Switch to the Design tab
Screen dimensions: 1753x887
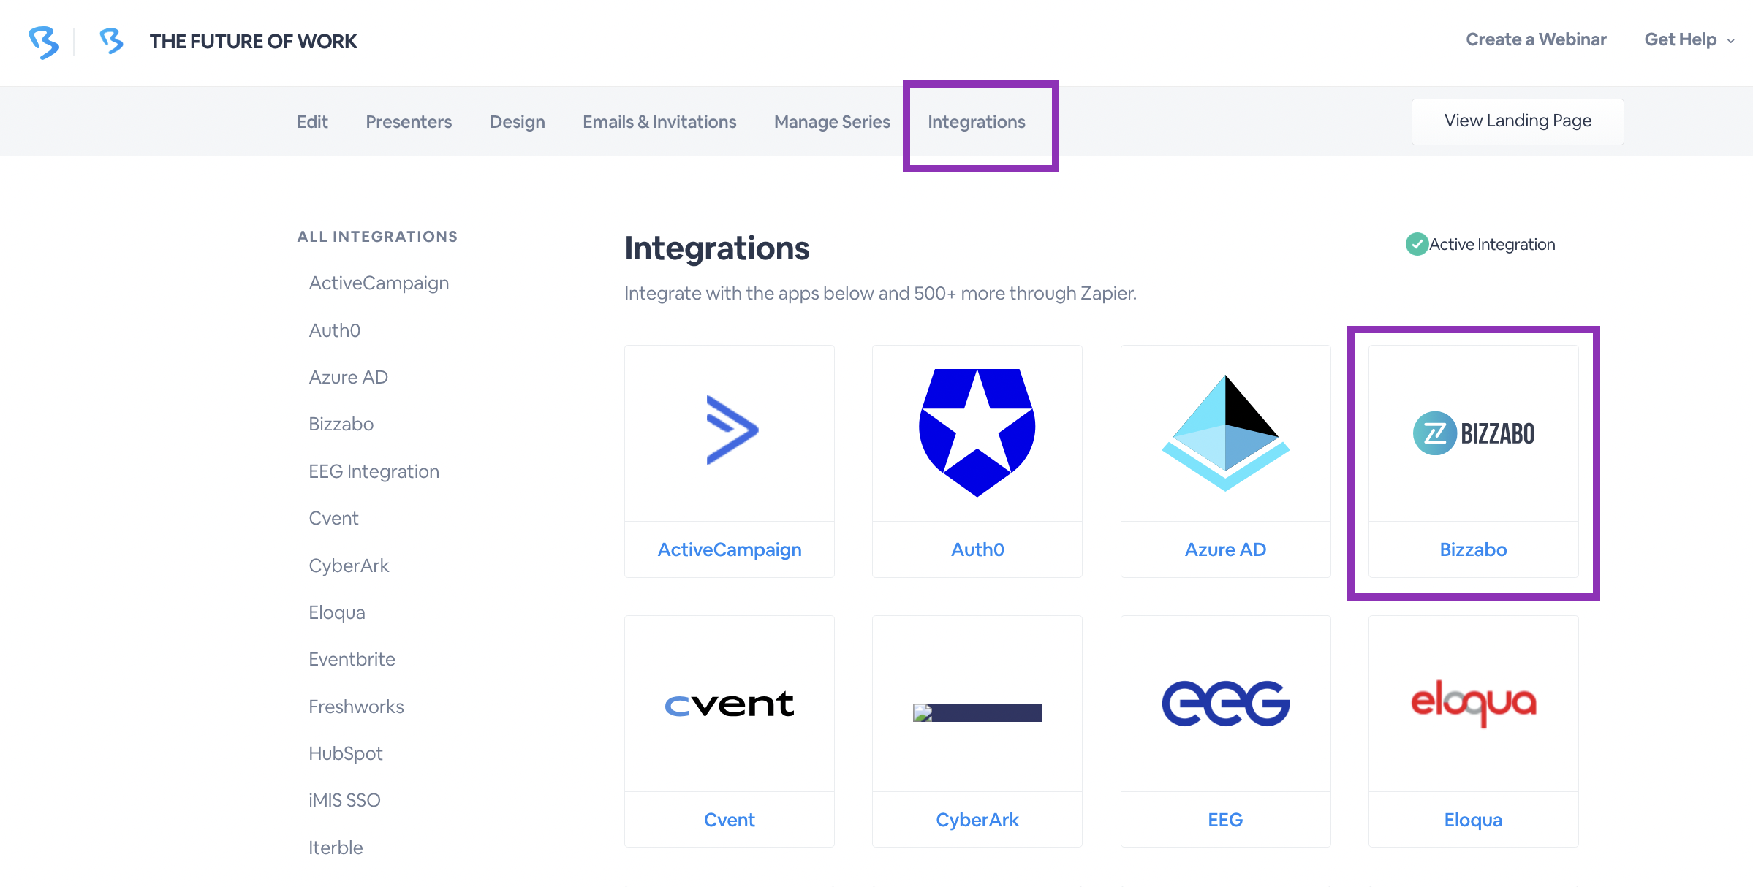click(x=517, y=121)
